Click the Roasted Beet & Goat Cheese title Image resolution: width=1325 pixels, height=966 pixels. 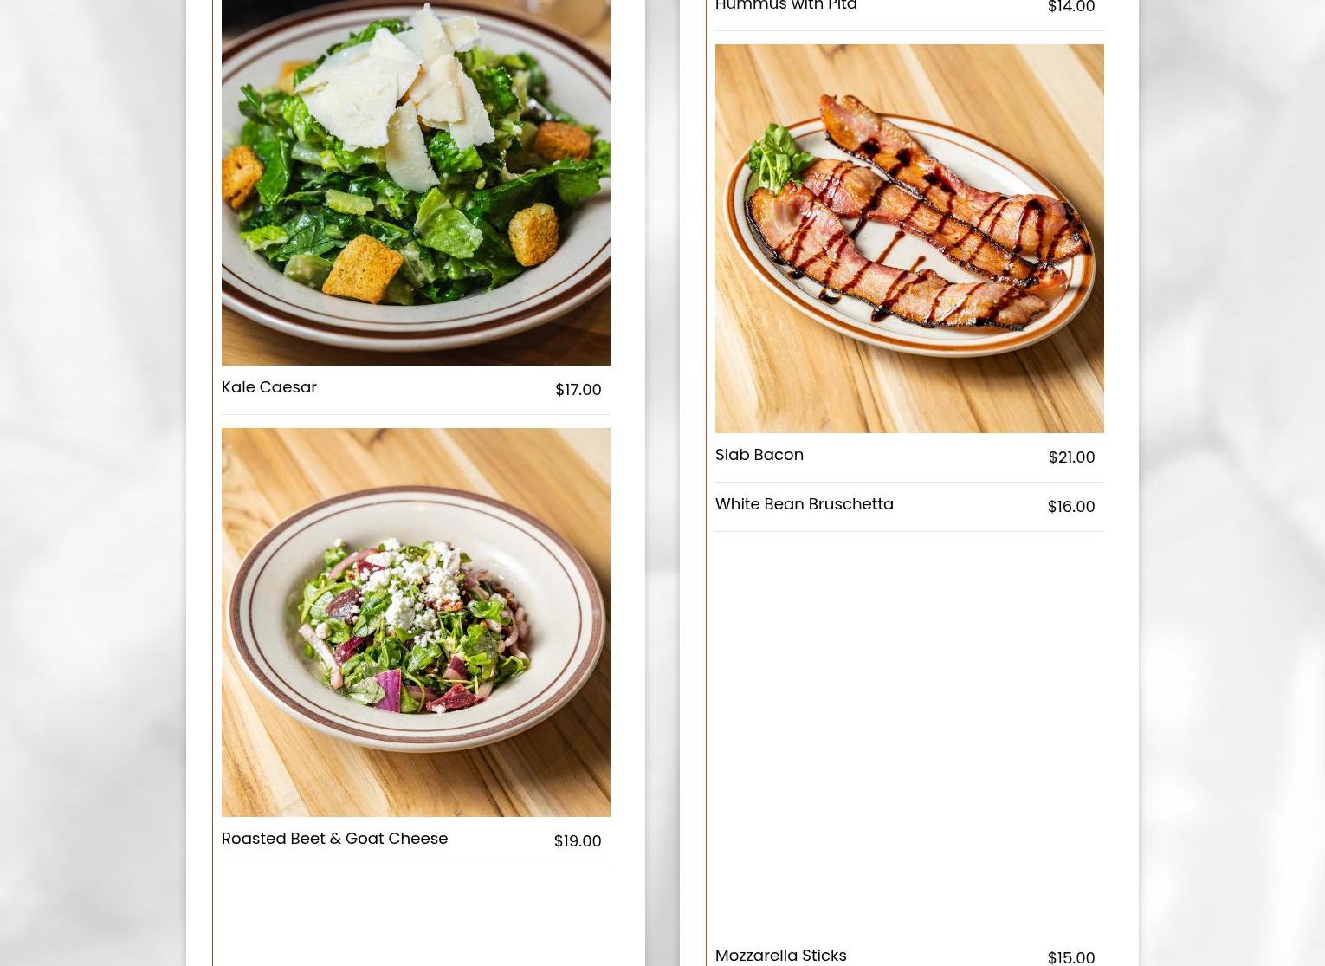point(334,839)
